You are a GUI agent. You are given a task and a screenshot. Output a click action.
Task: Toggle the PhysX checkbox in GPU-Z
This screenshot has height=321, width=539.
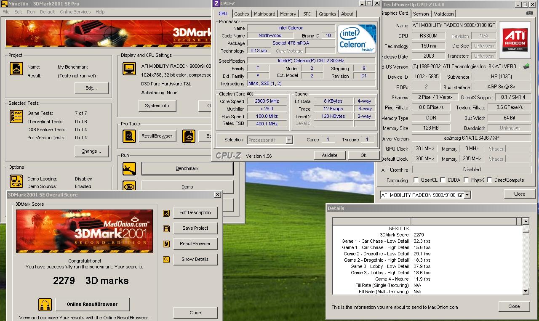pos(466,180)
